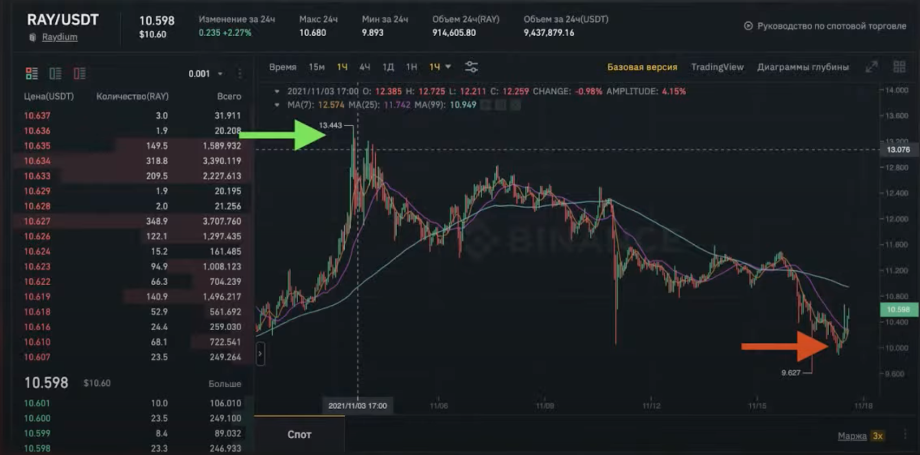Image resolution: width=920 pixels, height=455 pixels.
Task: Open the Raydium project link
Action: 60,37
